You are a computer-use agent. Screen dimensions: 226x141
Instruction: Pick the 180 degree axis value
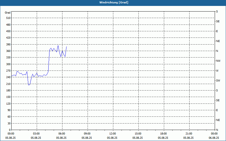pos(8,90)
